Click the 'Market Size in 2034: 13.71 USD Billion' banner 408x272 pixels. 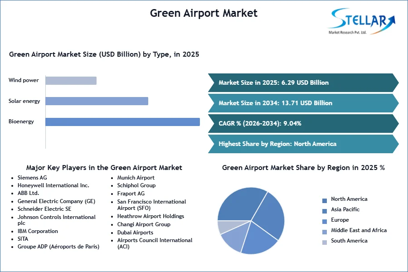pyautogui.click(x=303, y=103)
